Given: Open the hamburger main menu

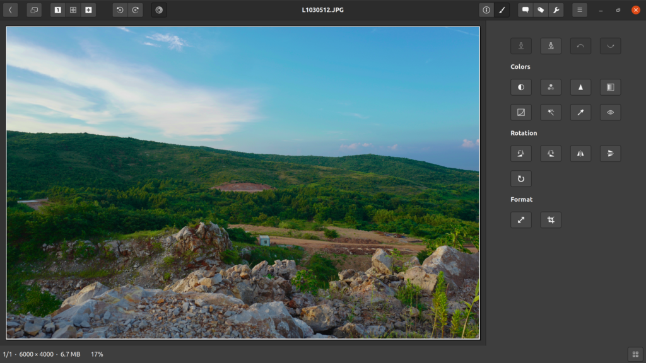Looking at the screenshot, I should click(579, 10).
